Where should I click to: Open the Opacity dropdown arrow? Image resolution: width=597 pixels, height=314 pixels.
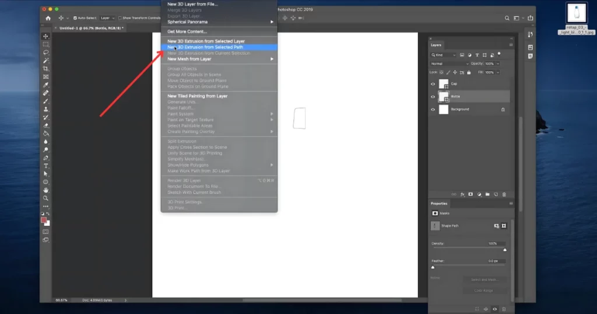(498, 64)
